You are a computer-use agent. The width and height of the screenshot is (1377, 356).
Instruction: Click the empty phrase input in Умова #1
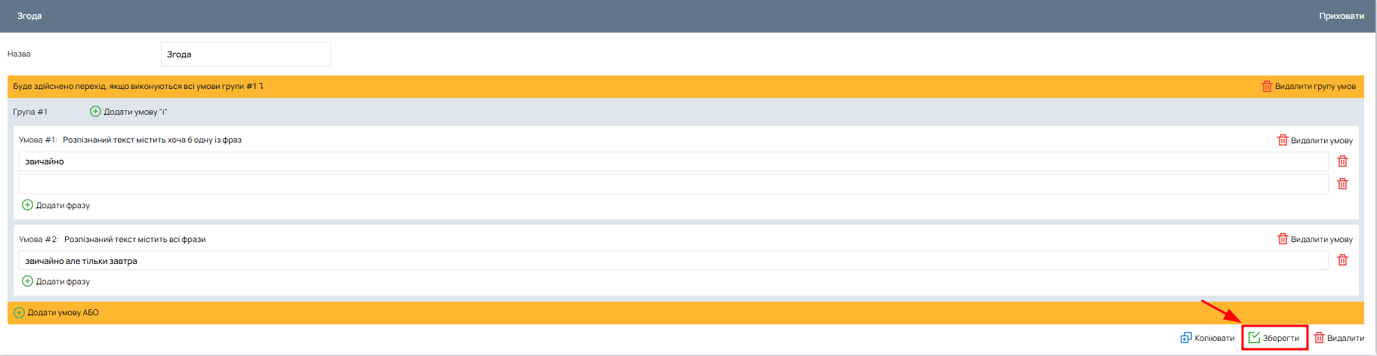tap(672, 184)
